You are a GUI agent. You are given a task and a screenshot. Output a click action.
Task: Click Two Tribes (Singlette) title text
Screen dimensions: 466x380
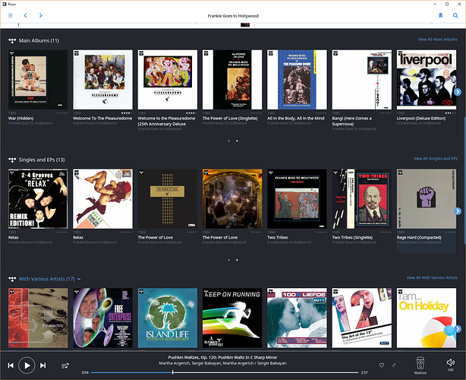point(352,237)
